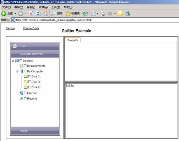Open the 帮助(H) menu

(68, 7)
